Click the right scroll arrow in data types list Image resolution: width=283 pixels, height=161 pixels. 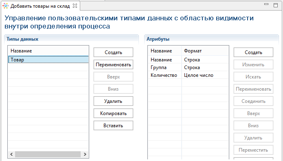pos(85,154)
